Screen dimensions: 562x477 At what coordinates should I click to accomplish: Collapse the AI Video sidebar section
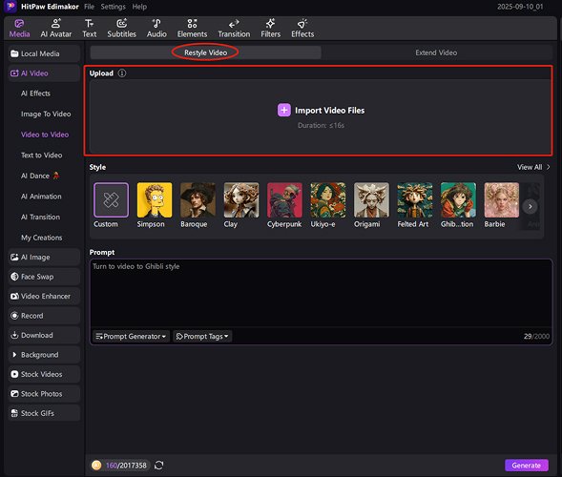(x=44, y=73)
